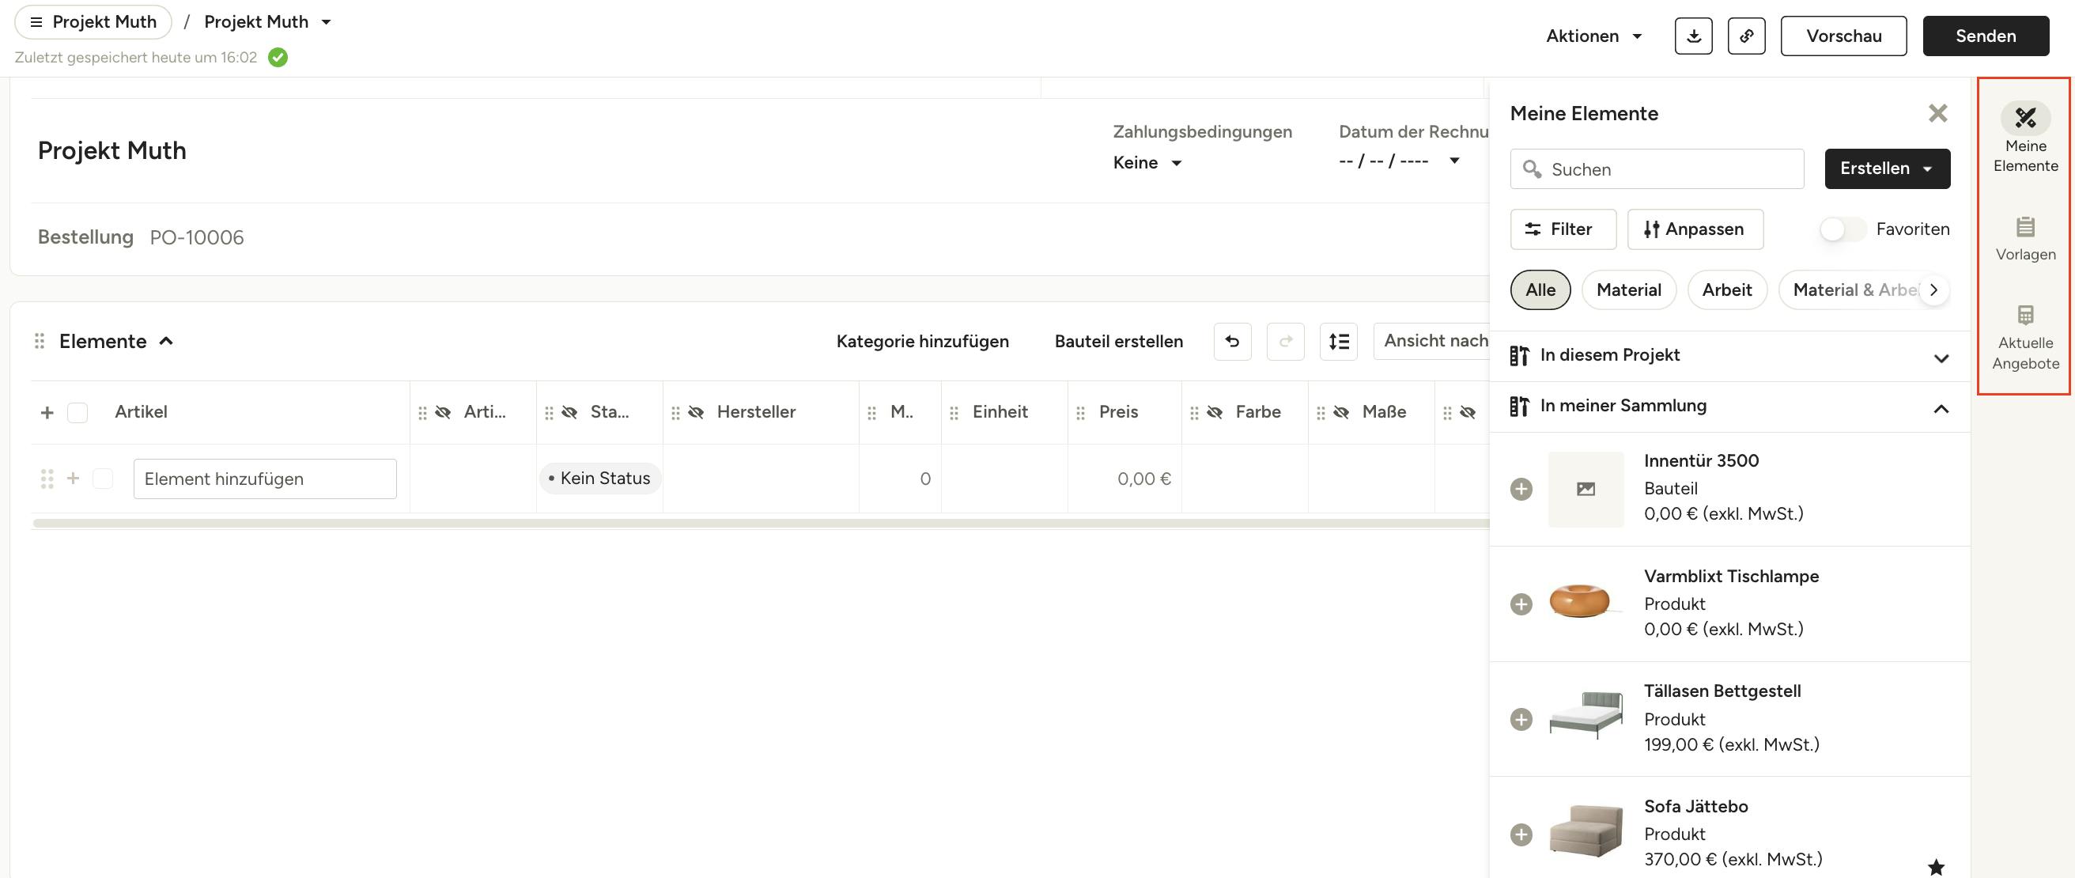This screenshot has width=2075, height=878.
Task: Add Varmblixt Tischlampe with plus icon
Action: (1521, 604)
